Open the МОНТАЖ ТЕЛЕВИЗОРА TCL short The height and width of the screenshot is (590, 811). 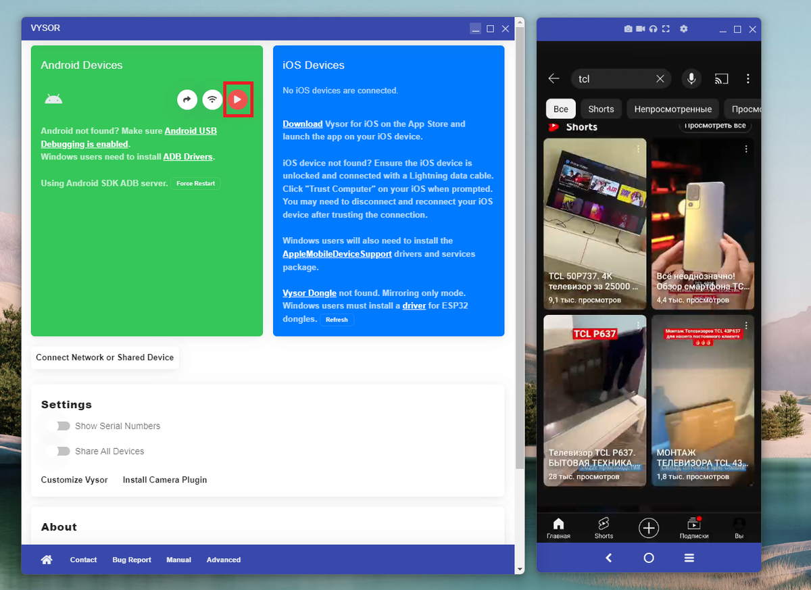coord(703,400)
